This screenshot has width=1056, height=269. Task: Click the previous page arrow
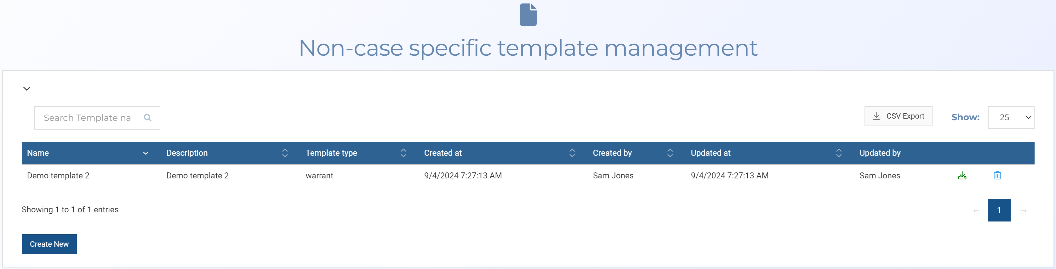[976, 210]
